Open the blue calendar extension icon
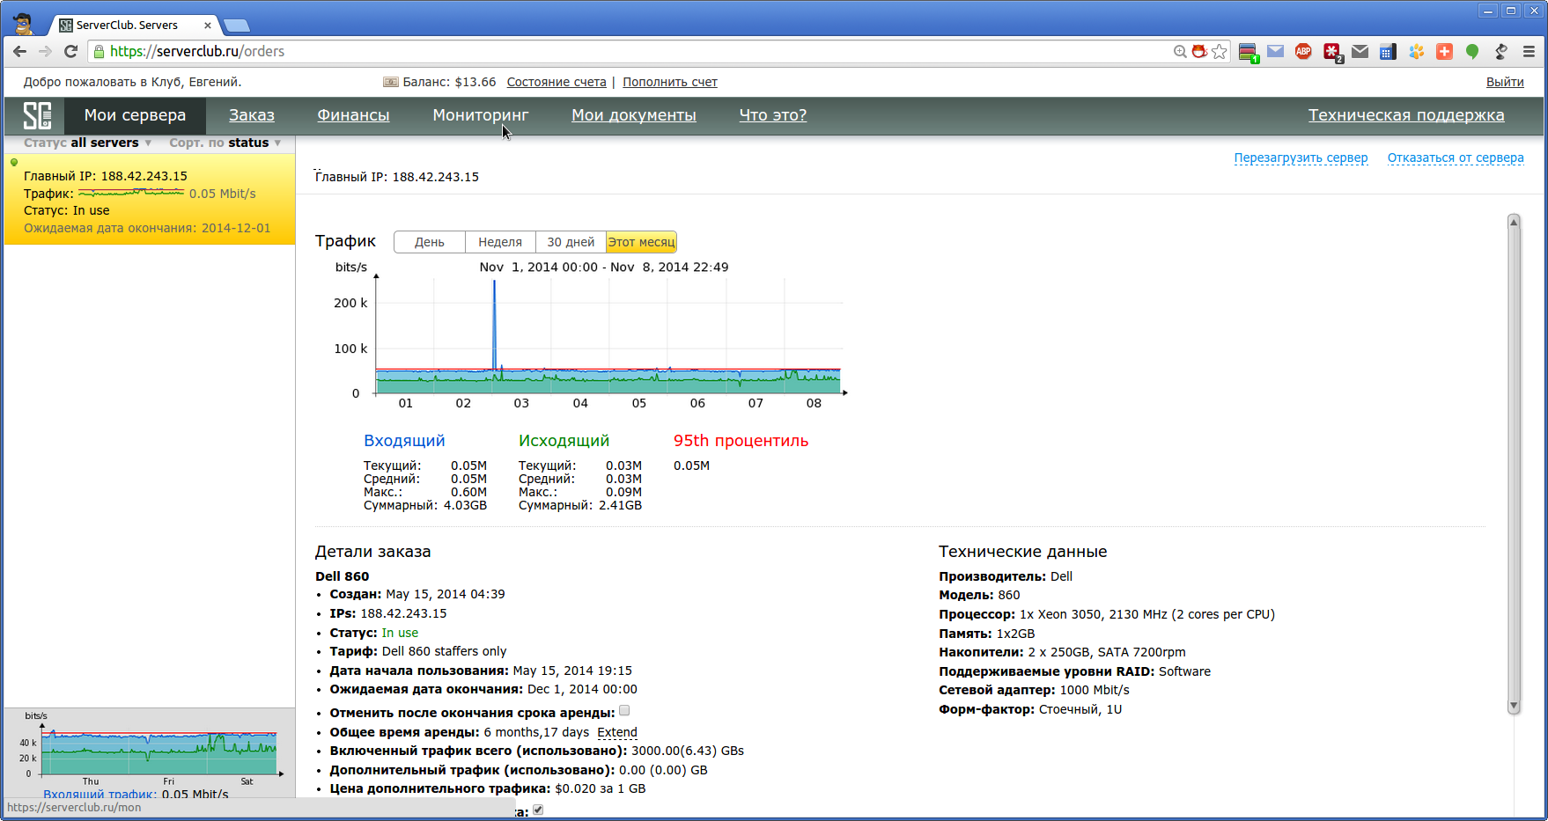This screenshot has width=1548, height=821. [x=1388, y=51]
